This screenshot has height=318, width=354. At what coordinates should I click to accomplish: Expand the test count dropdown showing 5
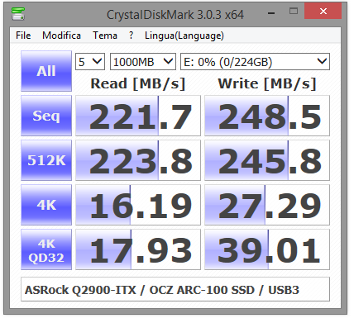coord(90,62)
